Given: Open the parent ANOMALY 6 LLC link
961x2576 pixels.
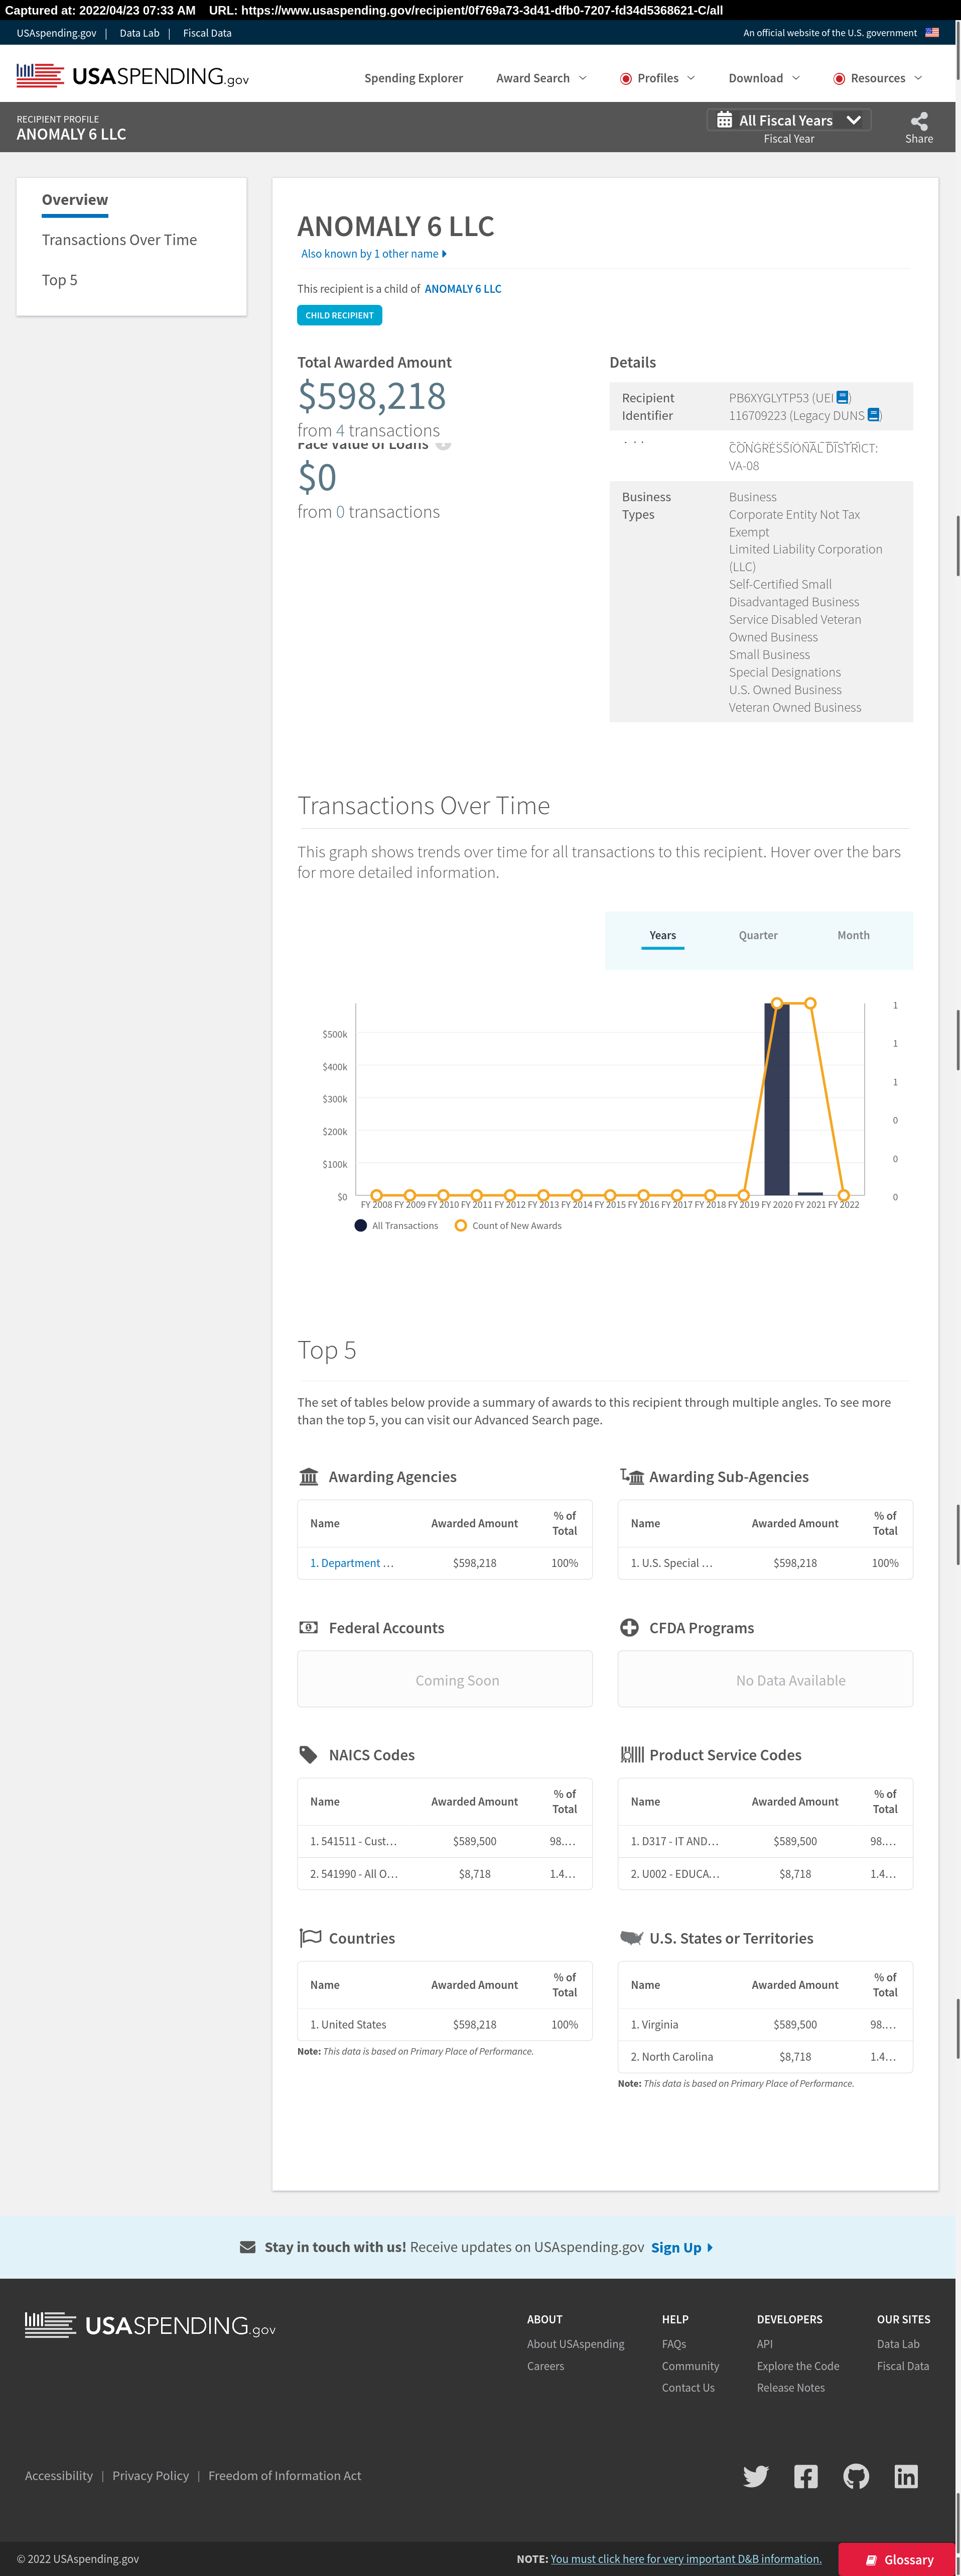Looking at the screenshot, I should tap(463, 288).
